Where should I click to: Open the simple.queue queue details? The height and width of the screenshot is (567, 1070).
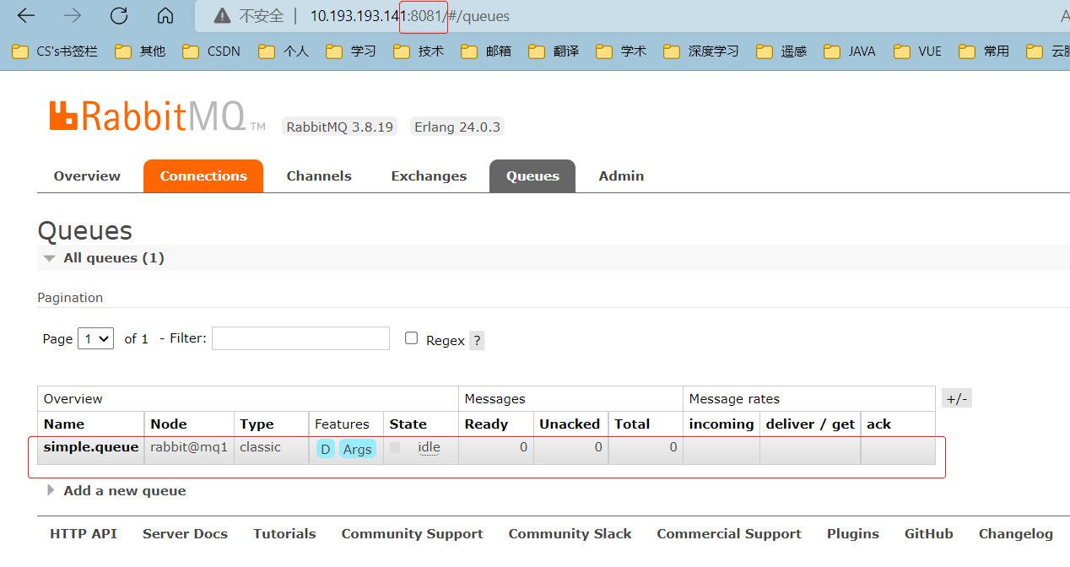[91, 447]
